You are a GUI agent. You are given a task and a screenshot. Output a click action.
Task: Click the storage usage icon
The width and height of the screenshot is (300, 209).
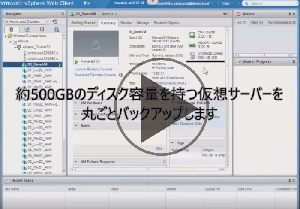(x=192, y=56)
